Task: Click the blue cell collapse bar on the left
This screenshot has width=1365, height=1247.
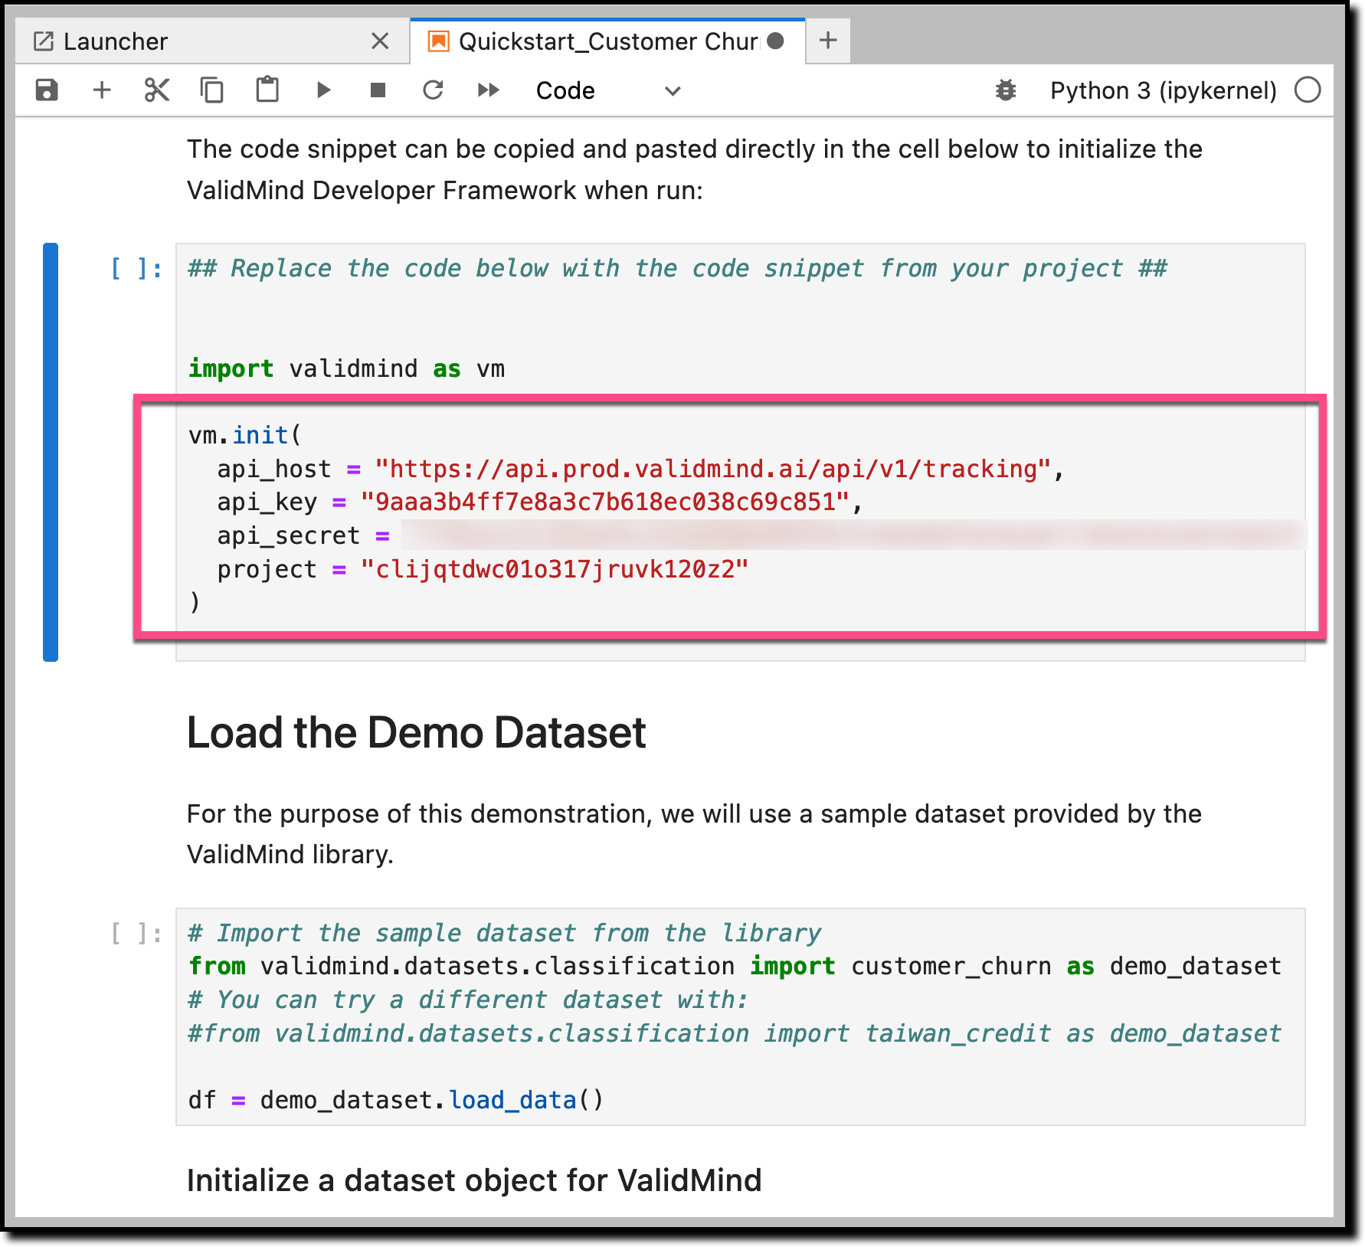Action: pyautogui.click(x=51, y=452)
